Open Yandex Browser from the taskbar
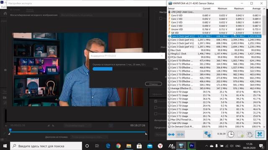268x150 pixels. coord(160,146)
